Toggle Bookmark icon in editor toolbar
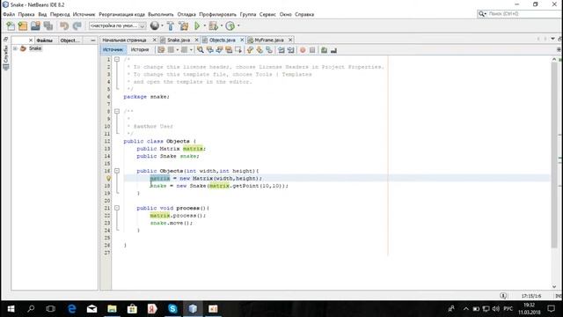The width and height of the screenshot is (563, 317). [269, 50]
